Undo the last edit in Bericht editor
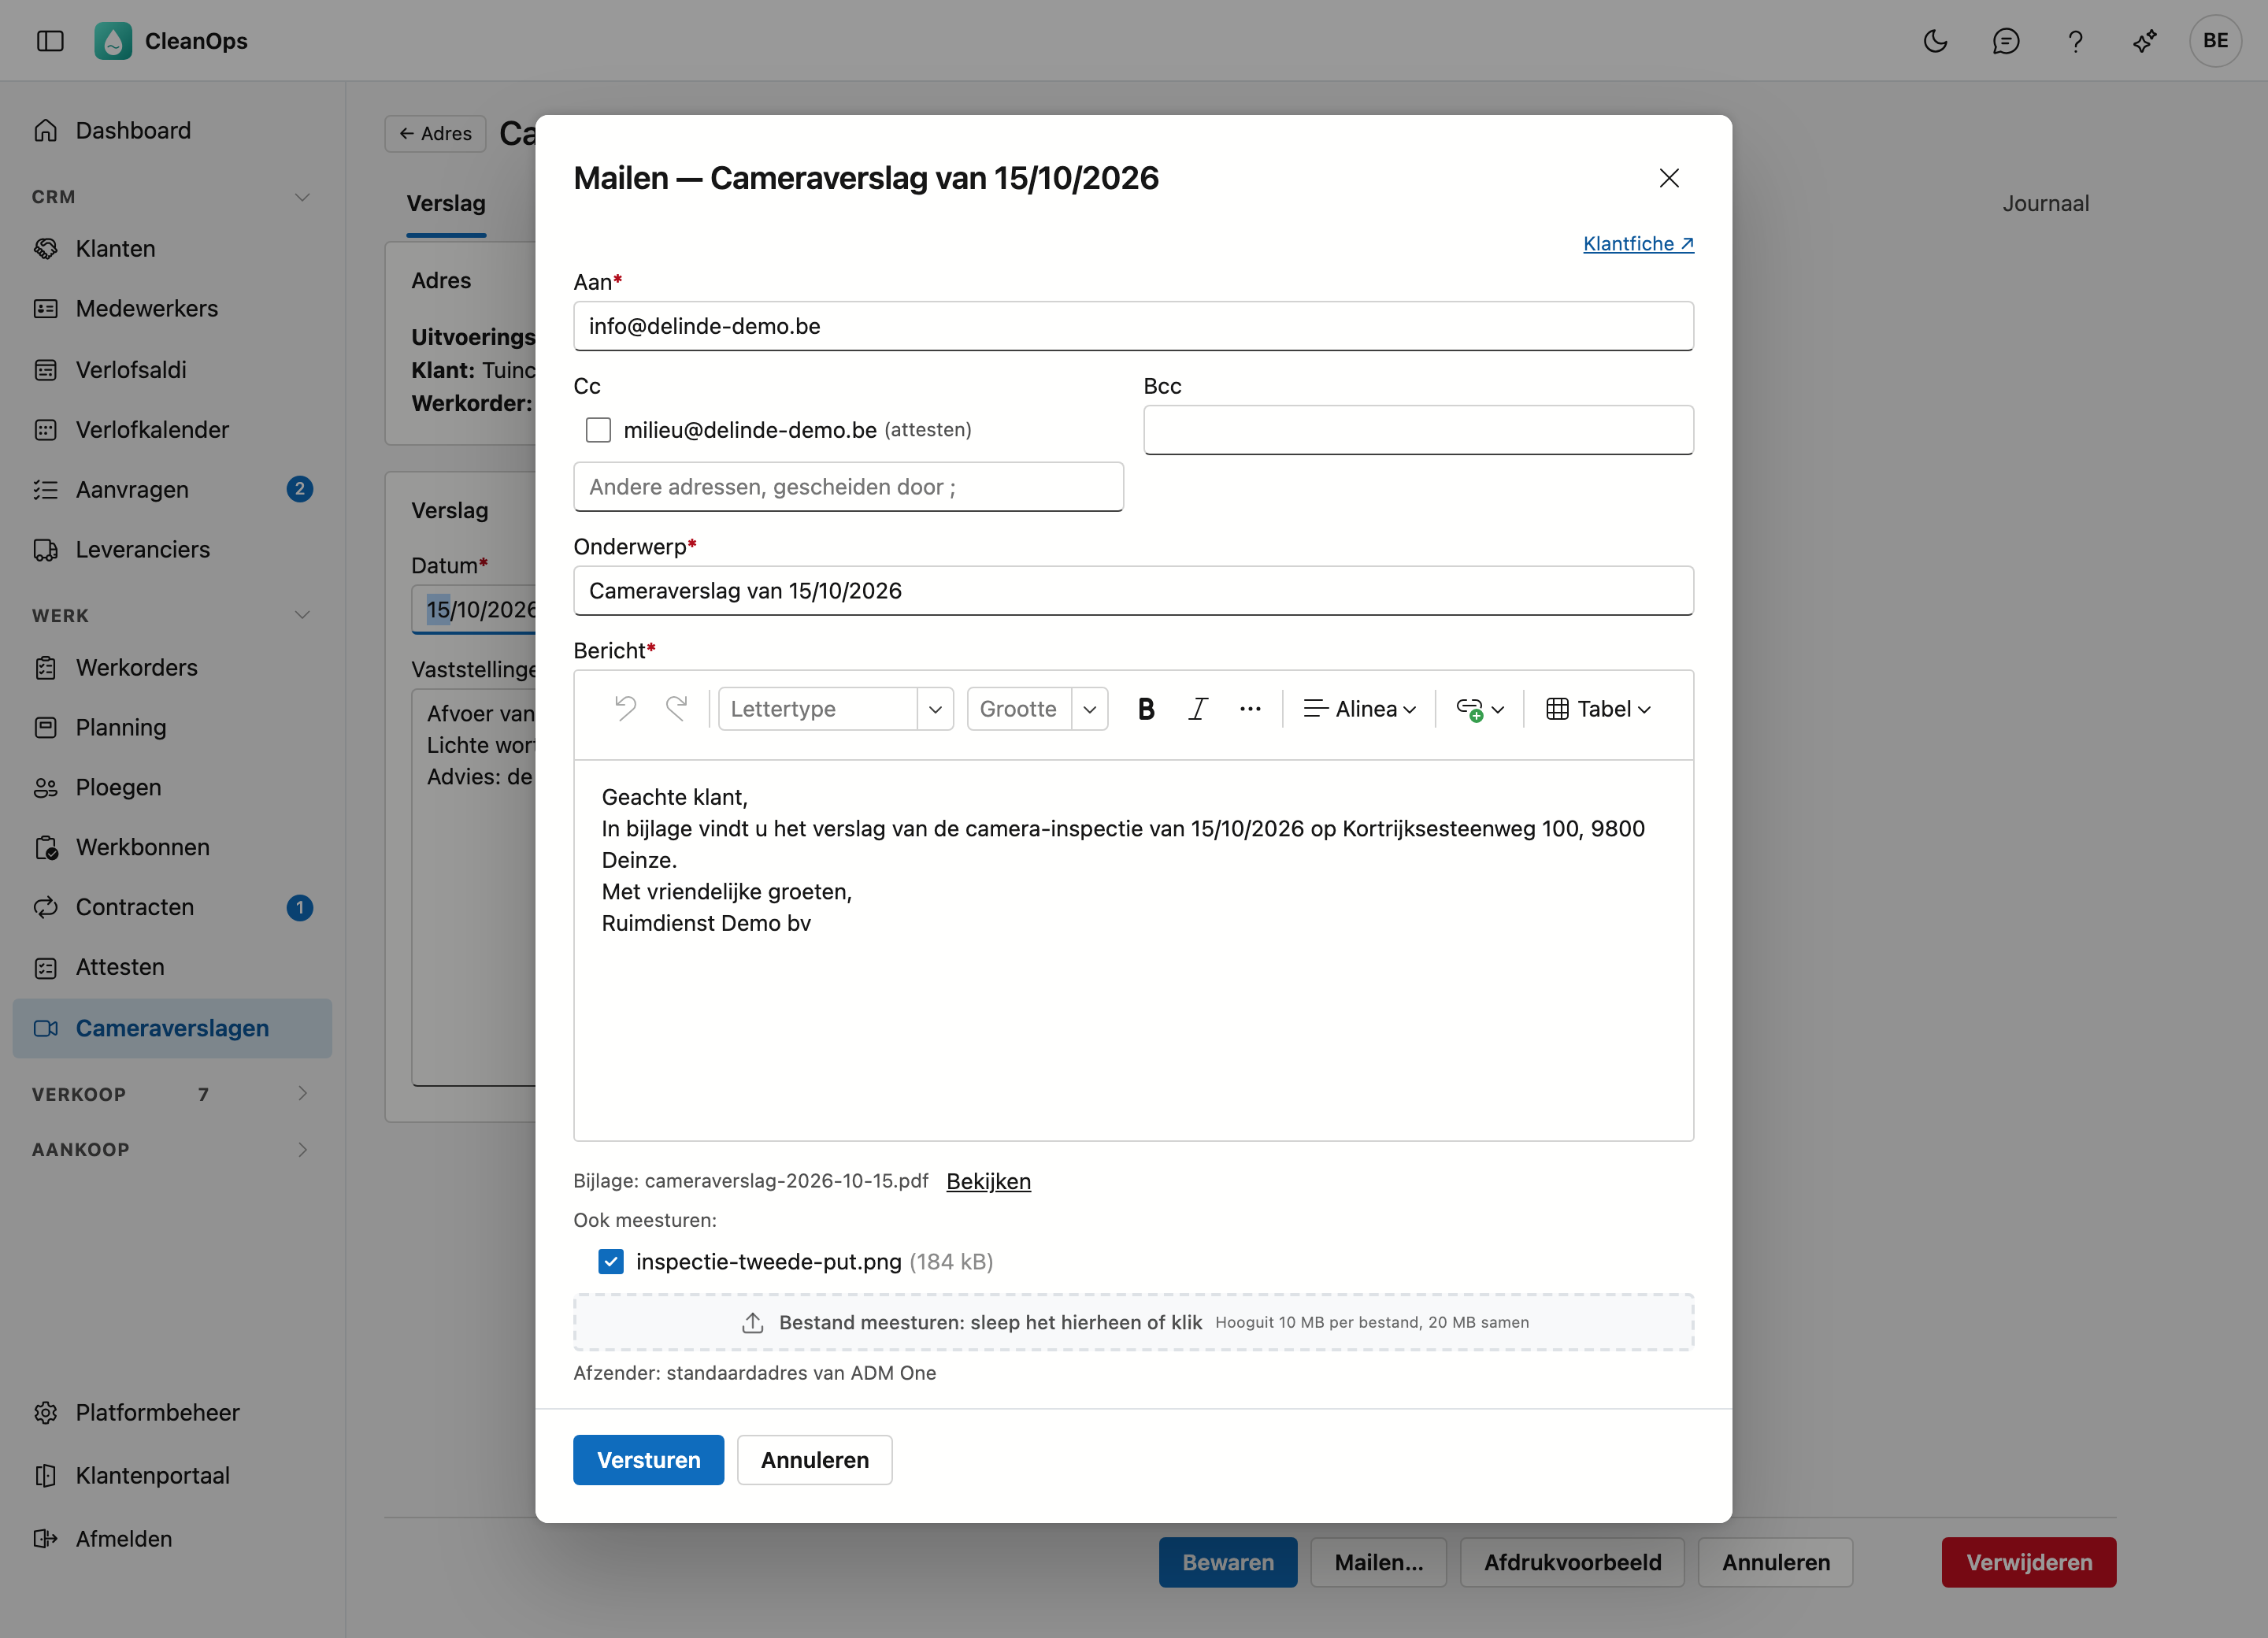 pos(625,709)
